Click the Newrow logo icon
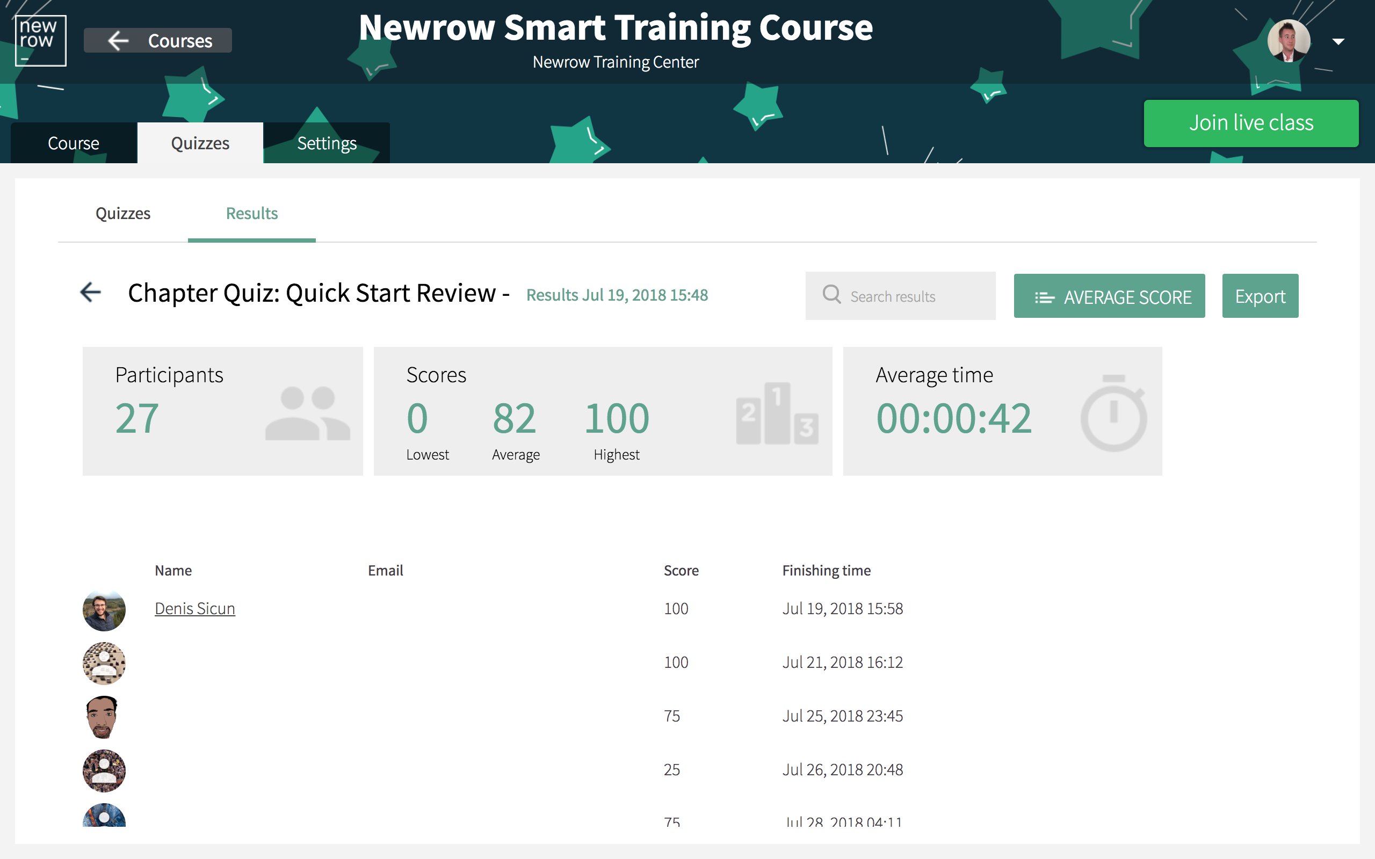This screenshot has width=1375, height=859. pos(40,40)
